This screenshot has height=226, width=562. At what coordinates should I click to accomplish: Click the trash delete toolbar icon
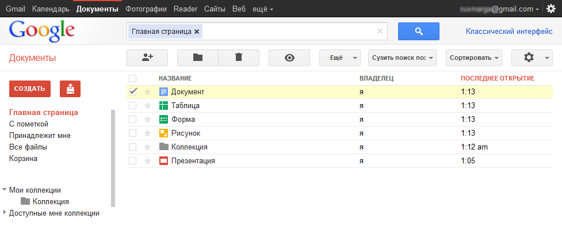[239, 58]
